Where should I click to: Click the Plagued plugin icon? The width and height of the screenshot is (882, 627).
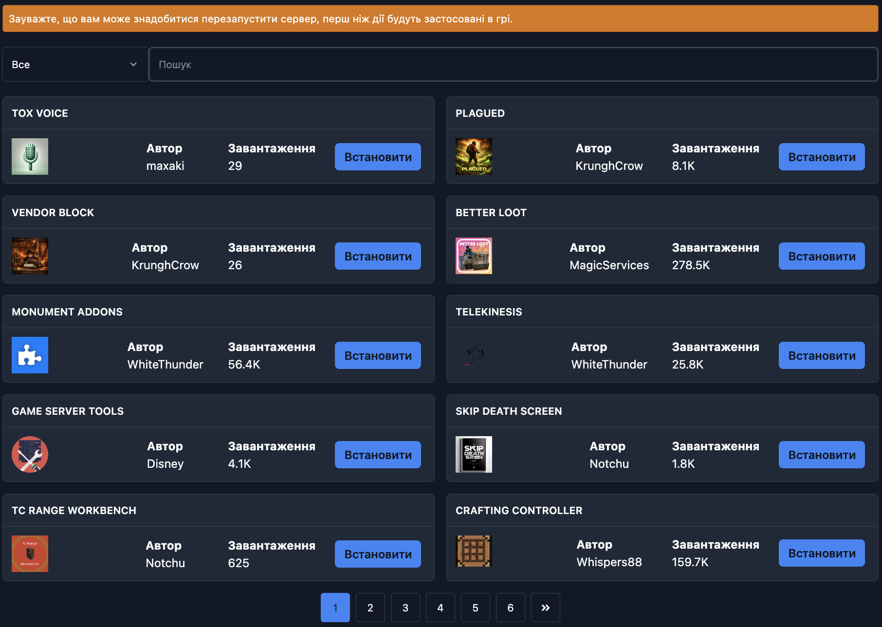pos(473,156)
